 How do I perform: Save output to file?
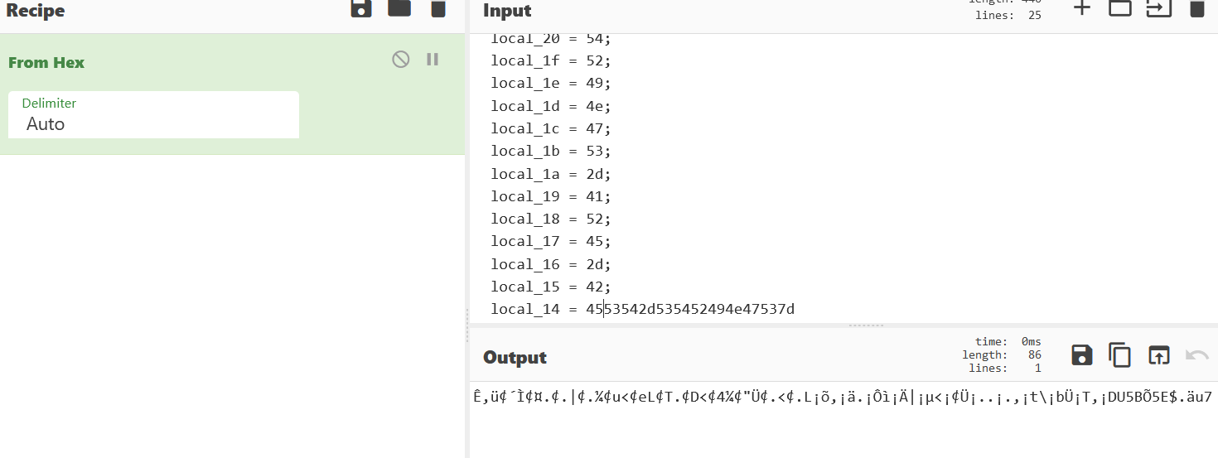[1082, 355]
